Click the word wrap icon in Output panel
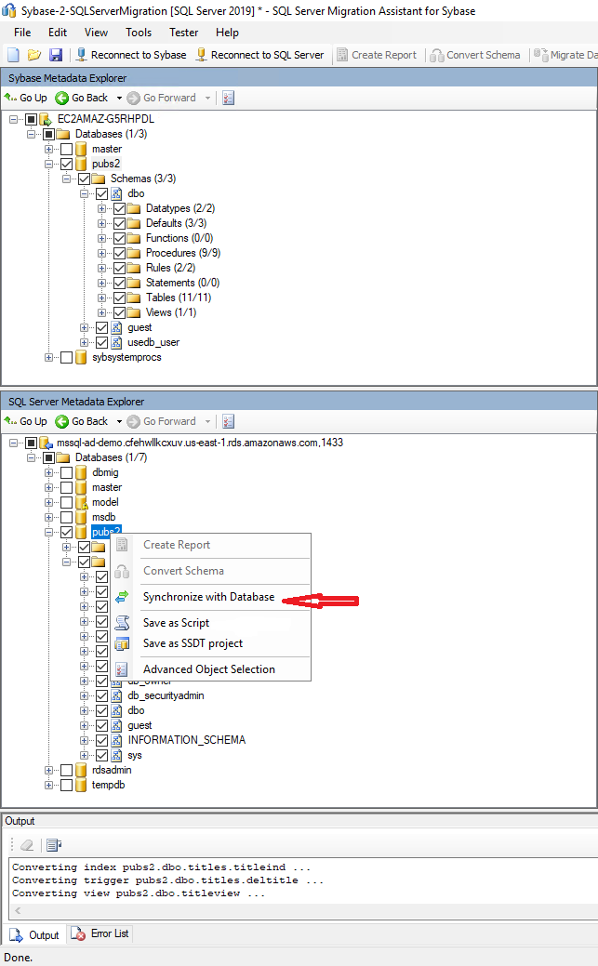 pos(54,845)
